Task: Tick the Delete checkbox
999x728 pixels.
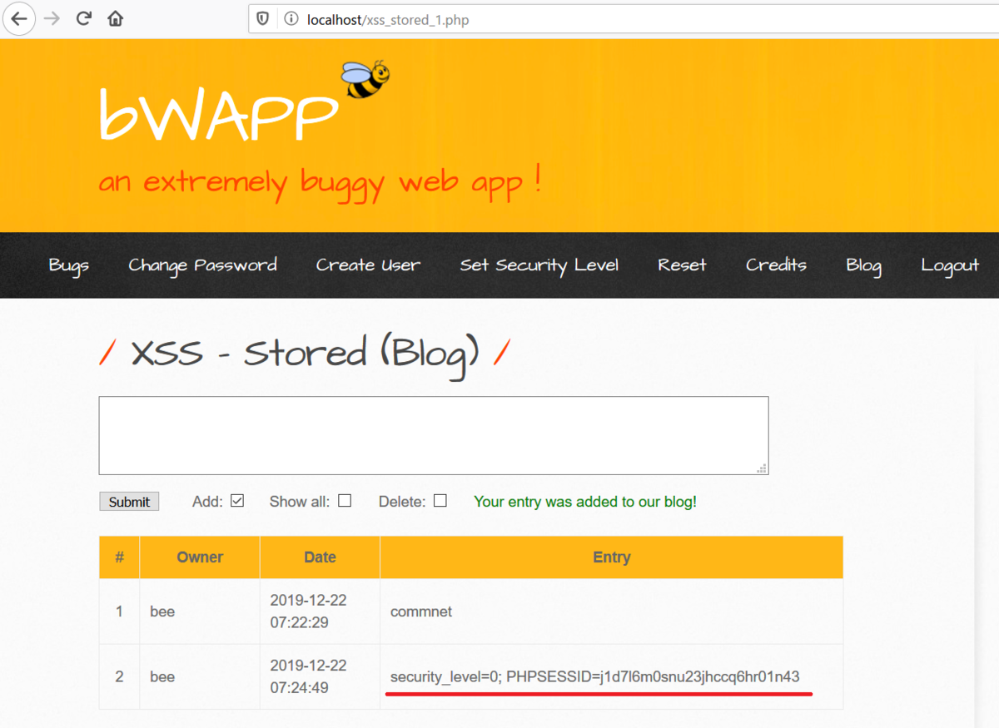Action: [x=440, y=501]
